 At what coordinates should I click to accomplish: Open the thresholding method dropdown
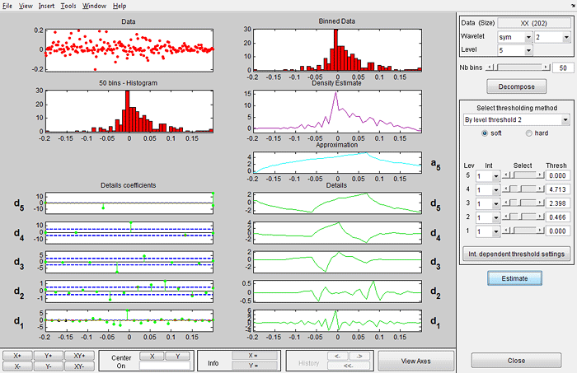515,119
